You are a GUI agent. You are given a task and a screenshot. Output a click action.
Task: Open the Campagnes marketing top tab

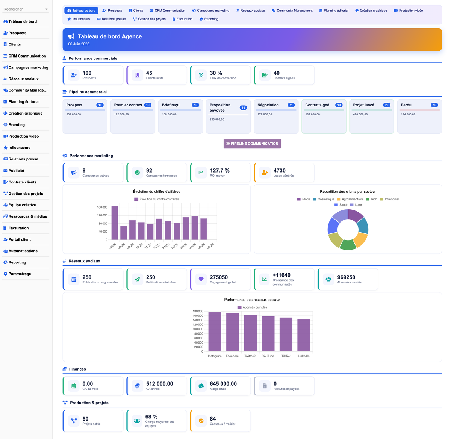210,11
